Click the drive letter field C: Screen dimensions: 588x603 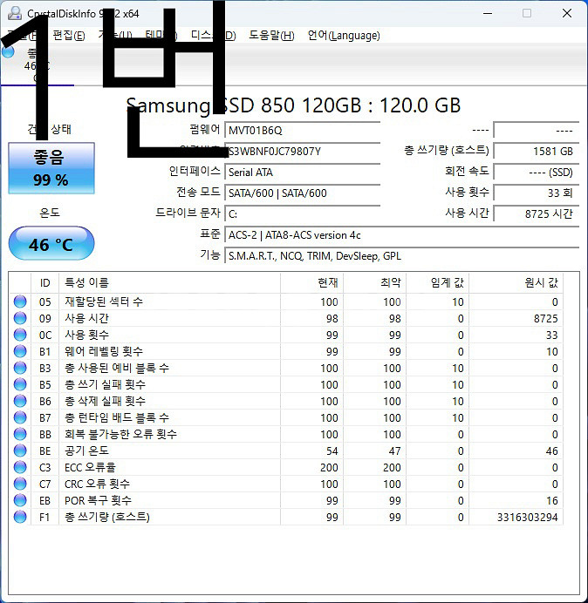pos(303,213)
